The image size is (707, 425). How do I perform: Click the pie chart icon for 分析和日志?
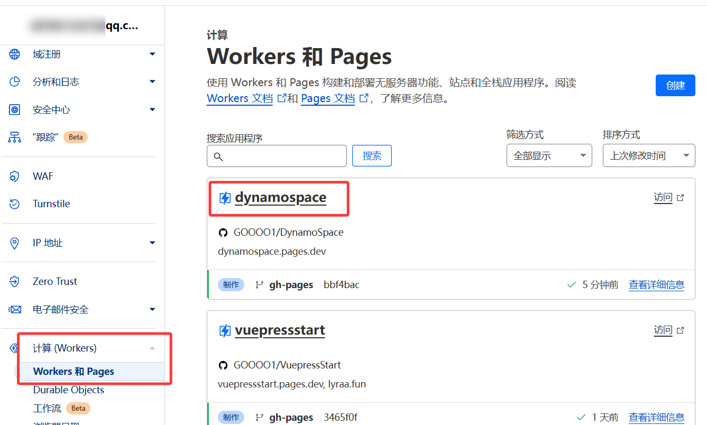pos(15,81)
